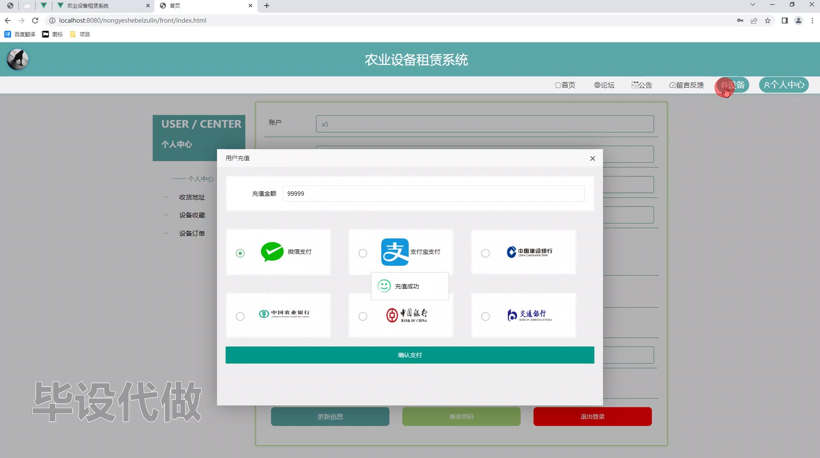The width and height of the screenshot is (820, 458).
Task: Choose China Construction Bank radio button
Action: pos(485,253)
